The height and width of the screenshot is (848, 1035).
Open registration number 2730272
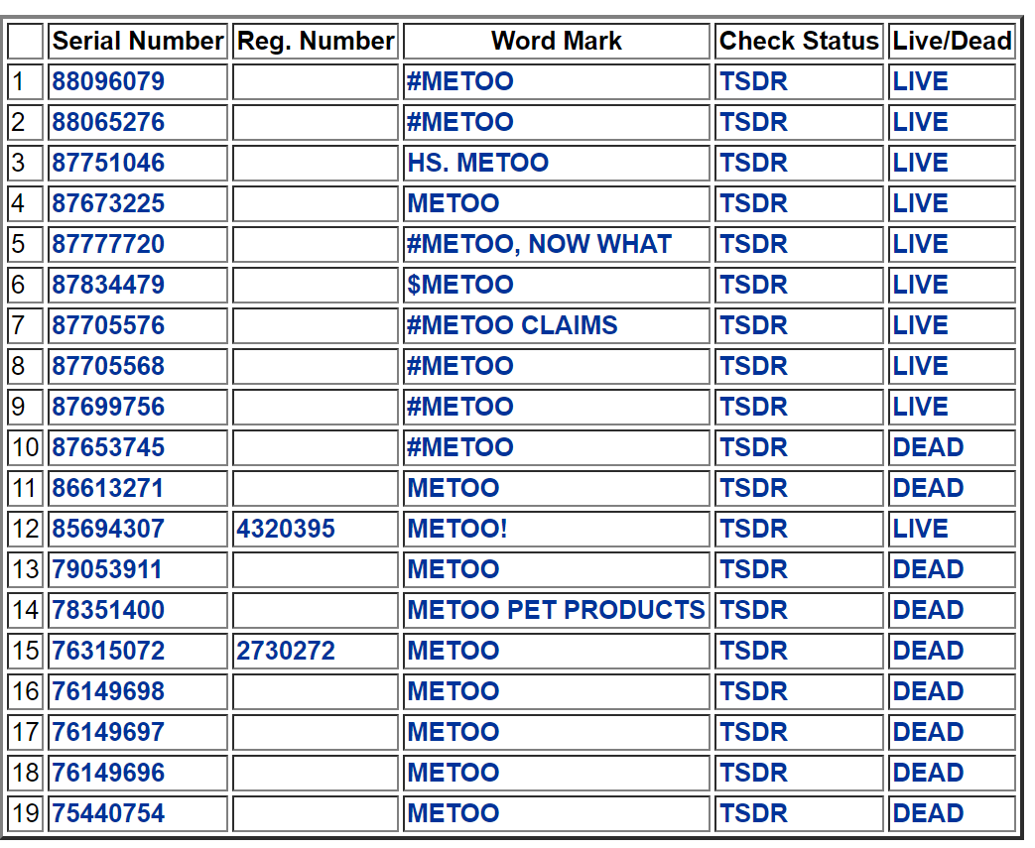pos(286,651)
